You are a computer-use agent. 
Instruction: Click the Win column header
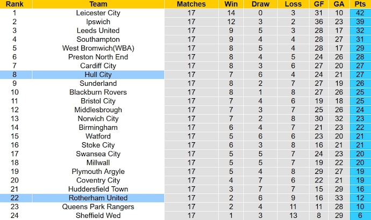click(x=232, y=4)
